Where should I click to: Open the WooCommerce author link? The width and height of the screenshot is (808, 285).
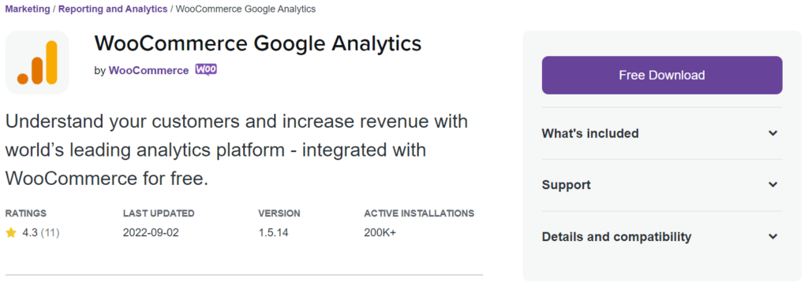pyautogui.click(x=148, y=71)
